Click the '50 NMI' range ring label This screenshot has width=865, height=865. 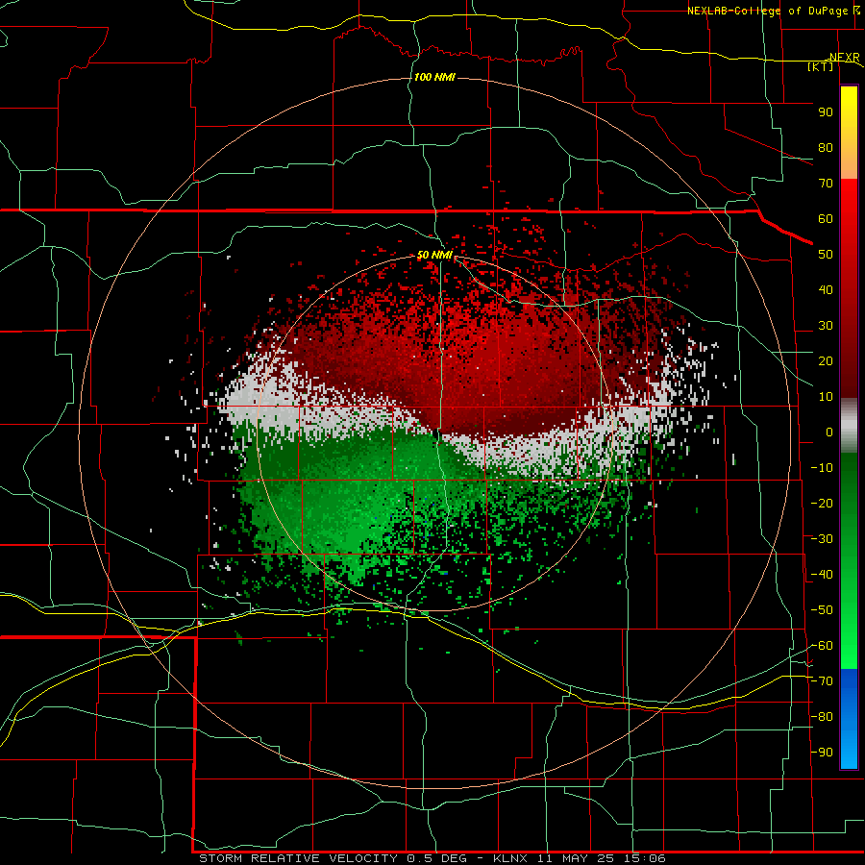[434, 255]
